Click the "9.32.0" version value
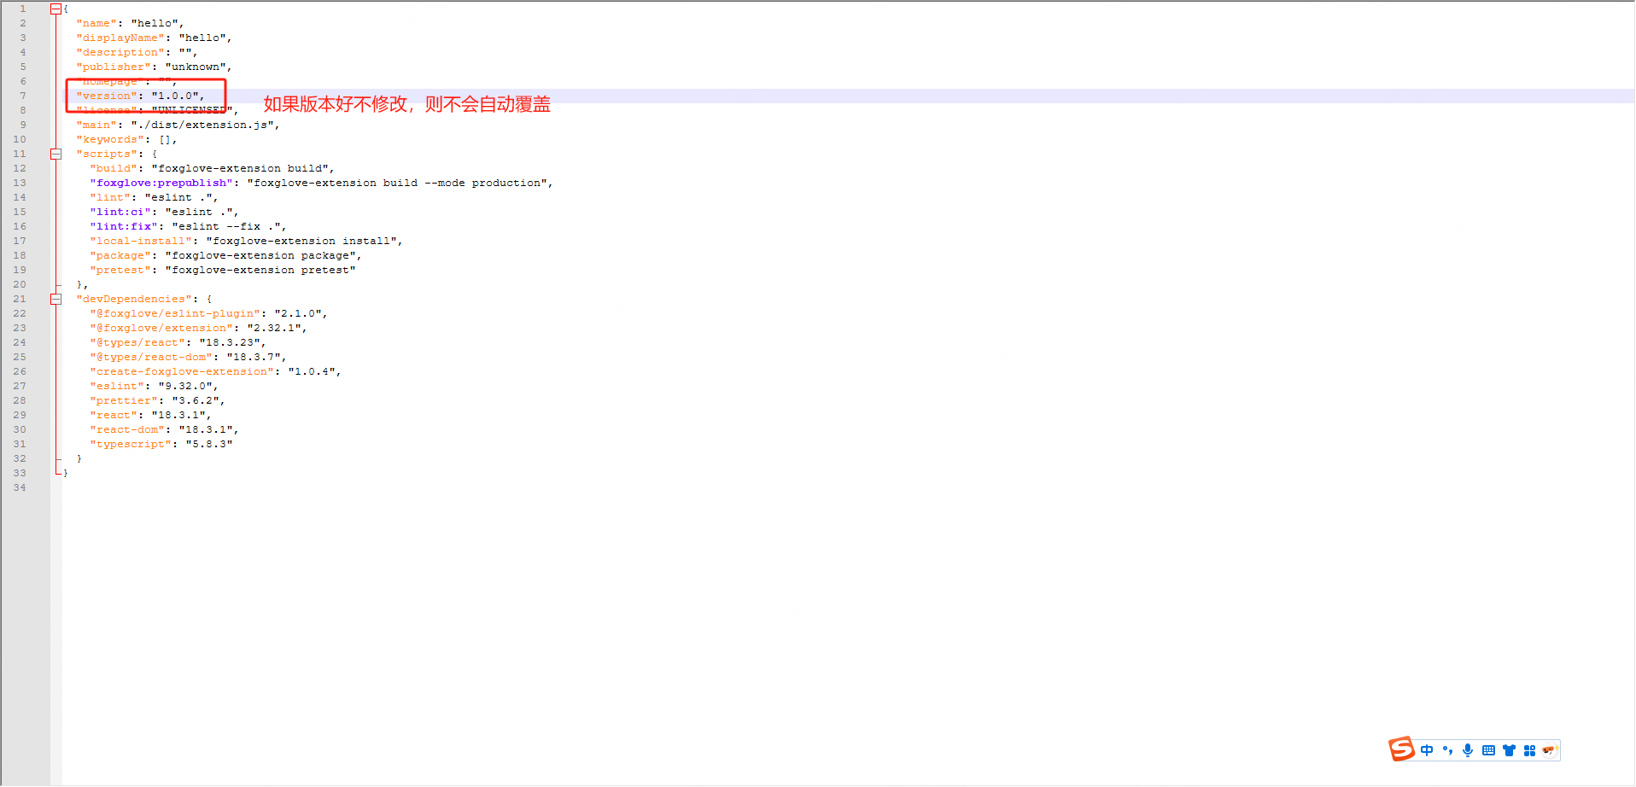1636x787 pixels. tap(185, 386)
